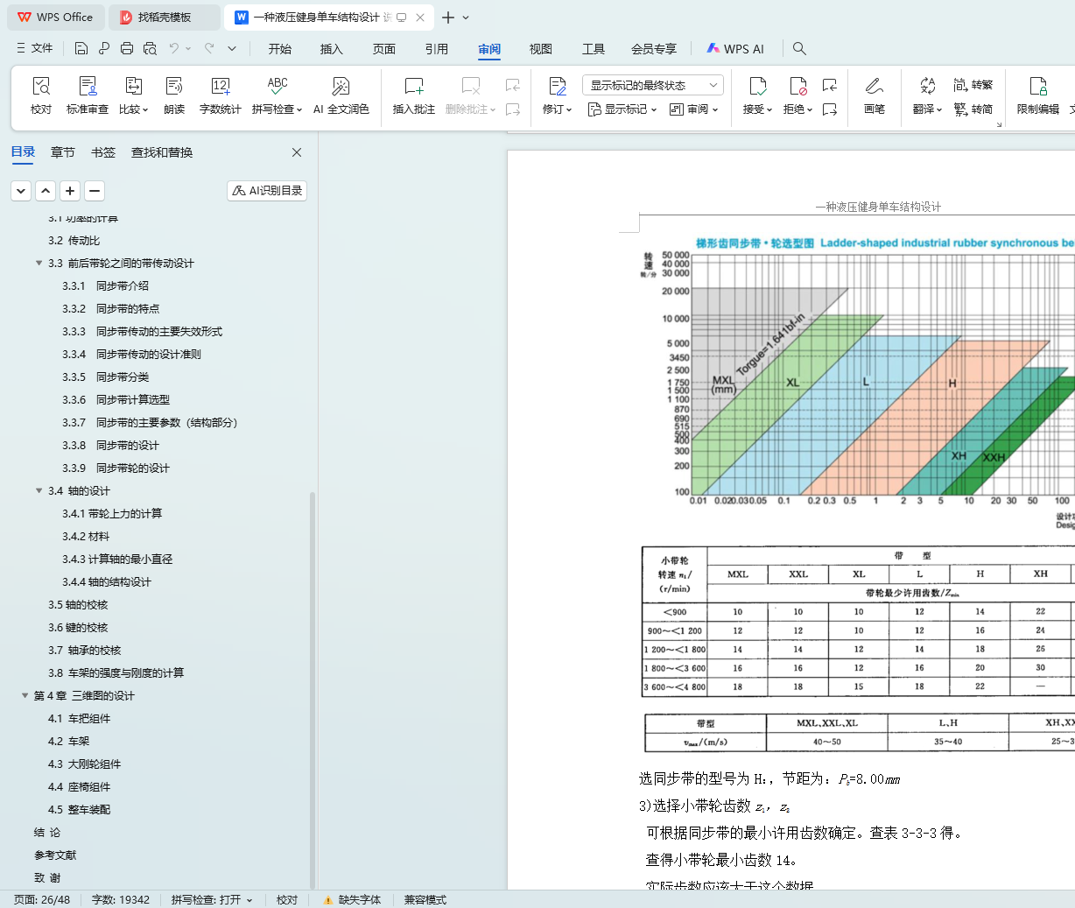Insert a comment with 插入批注
Viewport: 1075px width, 908px height.
click(x=413, y=95)
